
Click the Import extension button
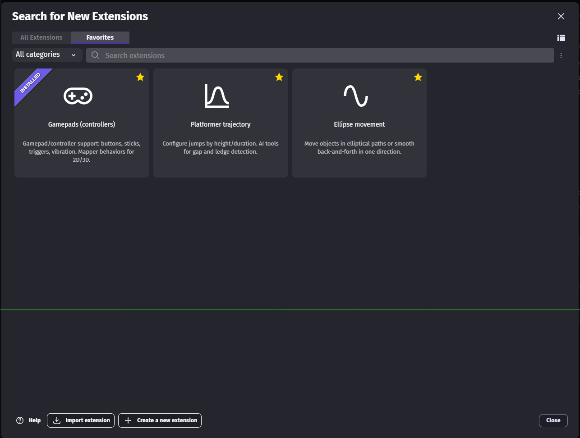click(x=81, y=420)
